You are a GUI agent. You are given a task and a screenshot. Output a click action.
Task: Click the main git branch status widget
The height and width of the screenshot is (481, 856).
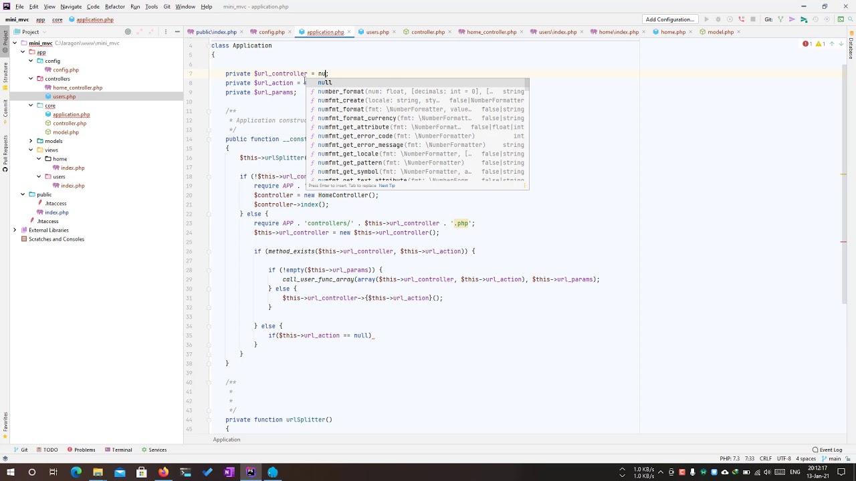click(x=831, y=459)
